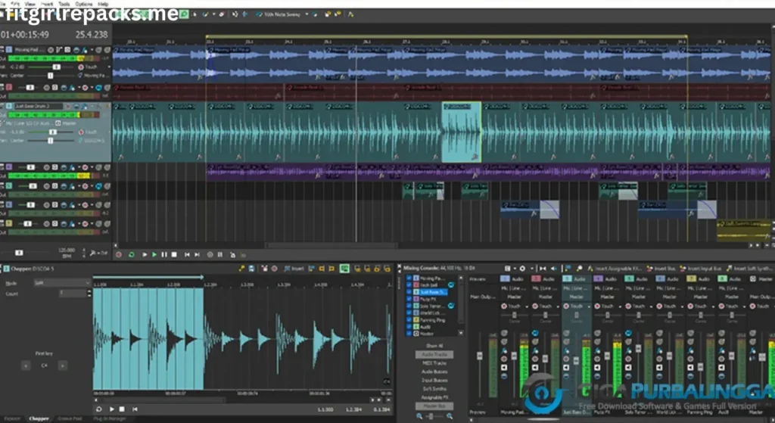This screenshot has width=775, height=423.
Task: Increase the Count value with the up spinner arrow
Action: click(89, 291)
